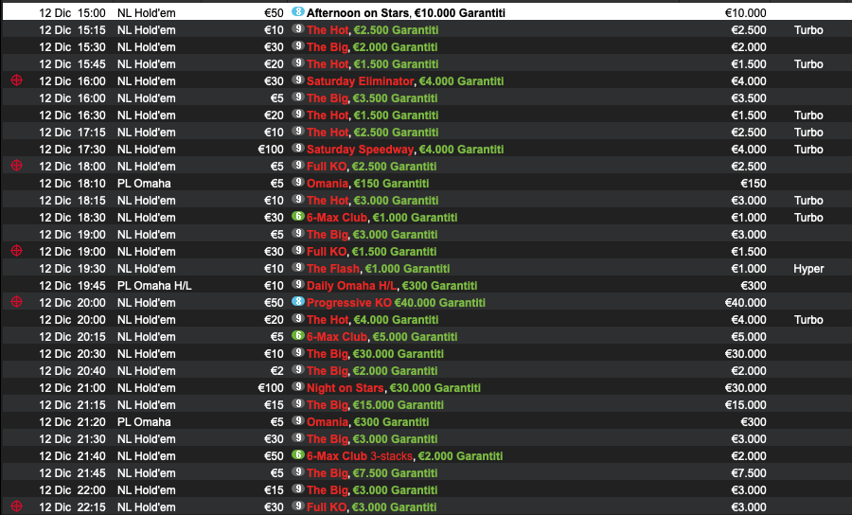
Task: Click green 6-max badge on 6-Max Club 3-stacks
Action: tap(298, 454)
